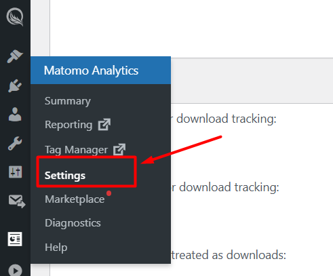Click the external link icon beside Tag Manager
Screen dimensions: 333x276
pyautogui.click(x=119, y=149)
